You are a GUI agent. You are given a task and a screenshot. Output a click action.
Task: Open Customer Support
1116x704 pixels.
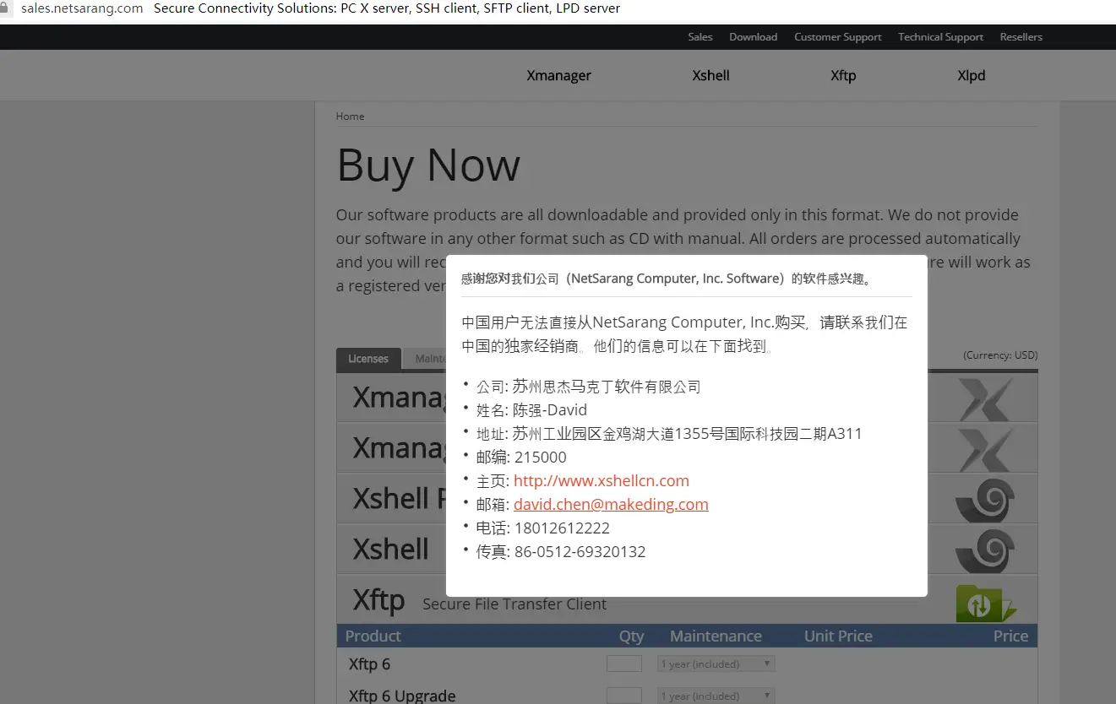[x=838, y=37]
